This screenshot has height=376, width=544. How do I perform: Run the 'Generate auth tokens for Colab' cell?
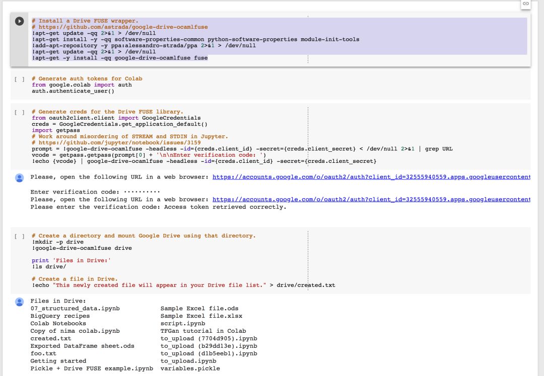(20, 79)
